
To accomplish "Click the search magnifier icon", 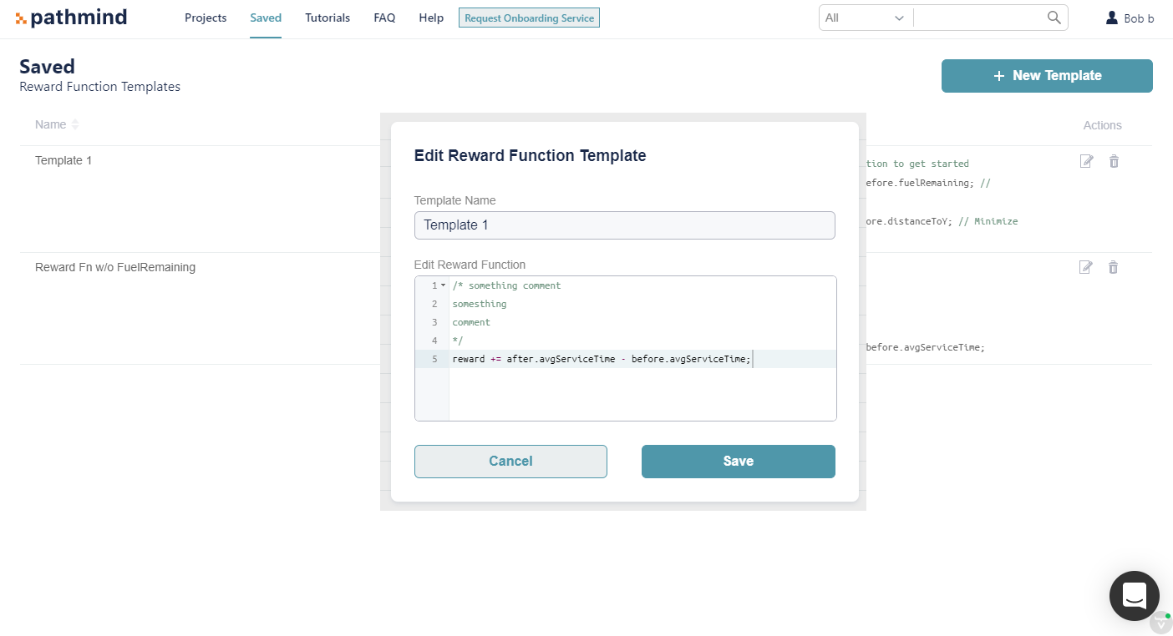I will click(1054, 18).
